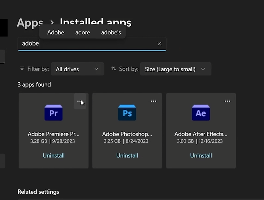Click the After Effects app icon
264x200 pixels.
click(201, 113)
